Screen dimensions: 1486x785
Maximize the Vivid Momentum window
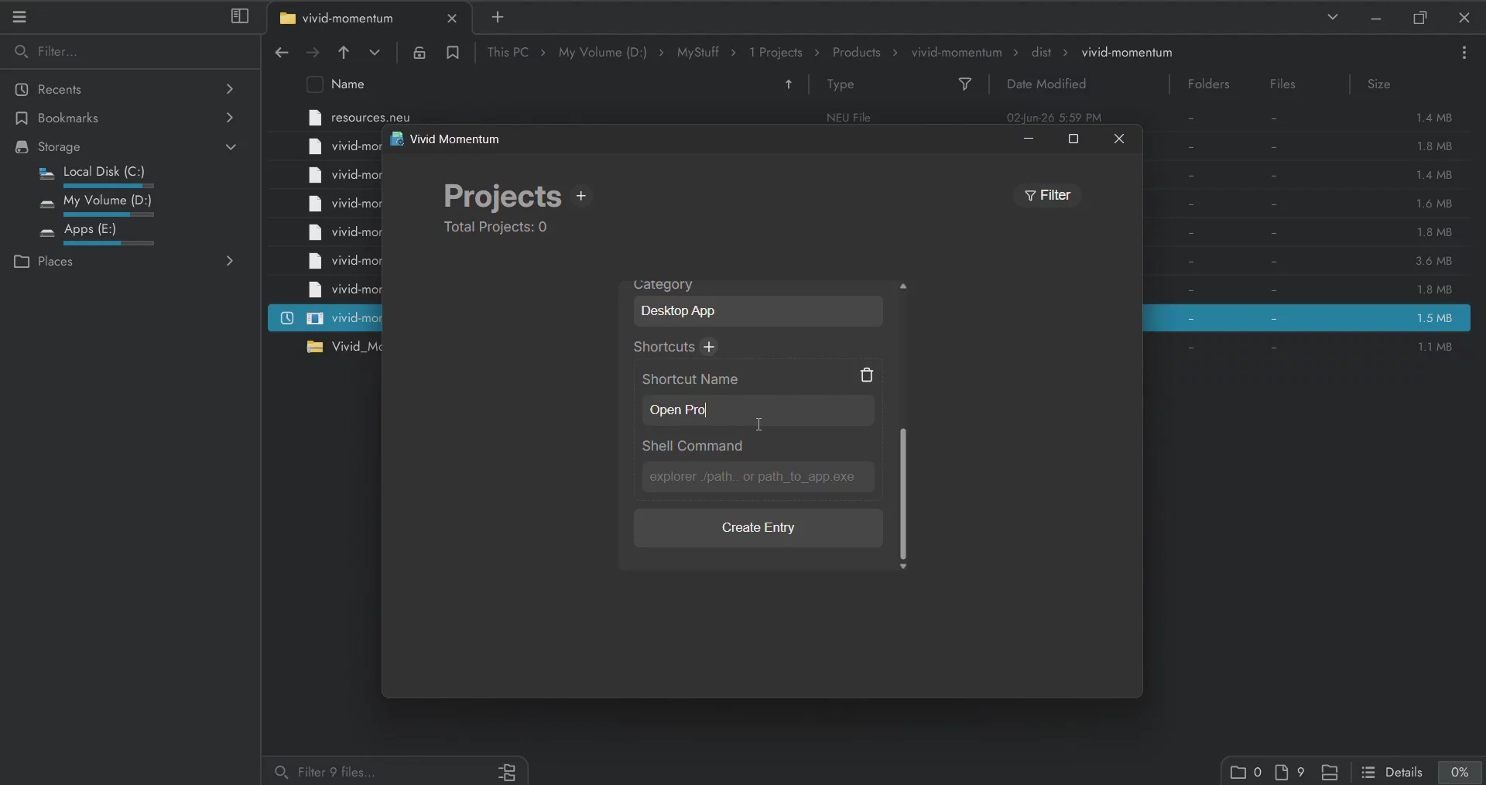pyautogui.click(x=1073, y=139)
